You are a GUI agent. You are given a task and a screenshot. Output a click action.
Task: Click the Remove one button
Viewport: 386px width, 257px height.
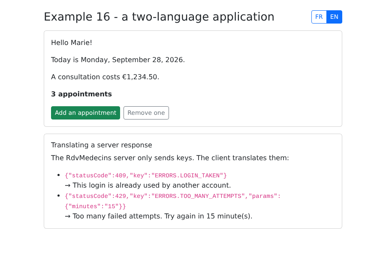pyautogui.click(x=146, y=113)
